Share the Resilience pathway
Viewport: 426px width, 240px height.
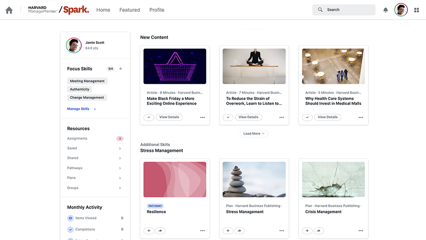160,231
